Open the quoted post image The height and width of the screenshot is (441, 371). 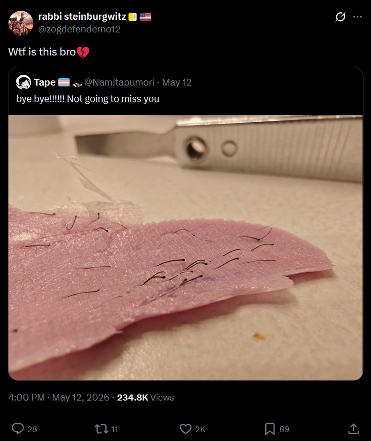[185, 247]
